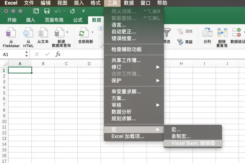Screen dimensions: 245x163
Task: Open the 帮助 menu
Action: [162, 3]
